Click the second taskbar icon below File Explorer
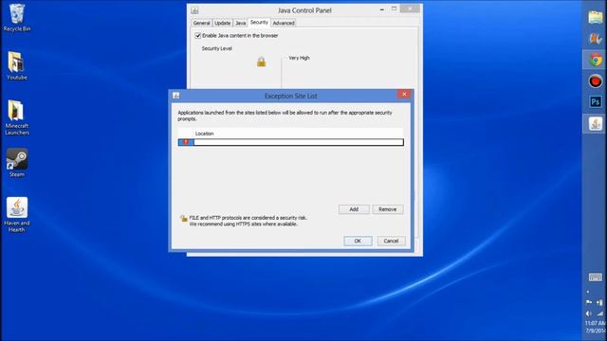The image size is (607, 341). coord(596,39)
